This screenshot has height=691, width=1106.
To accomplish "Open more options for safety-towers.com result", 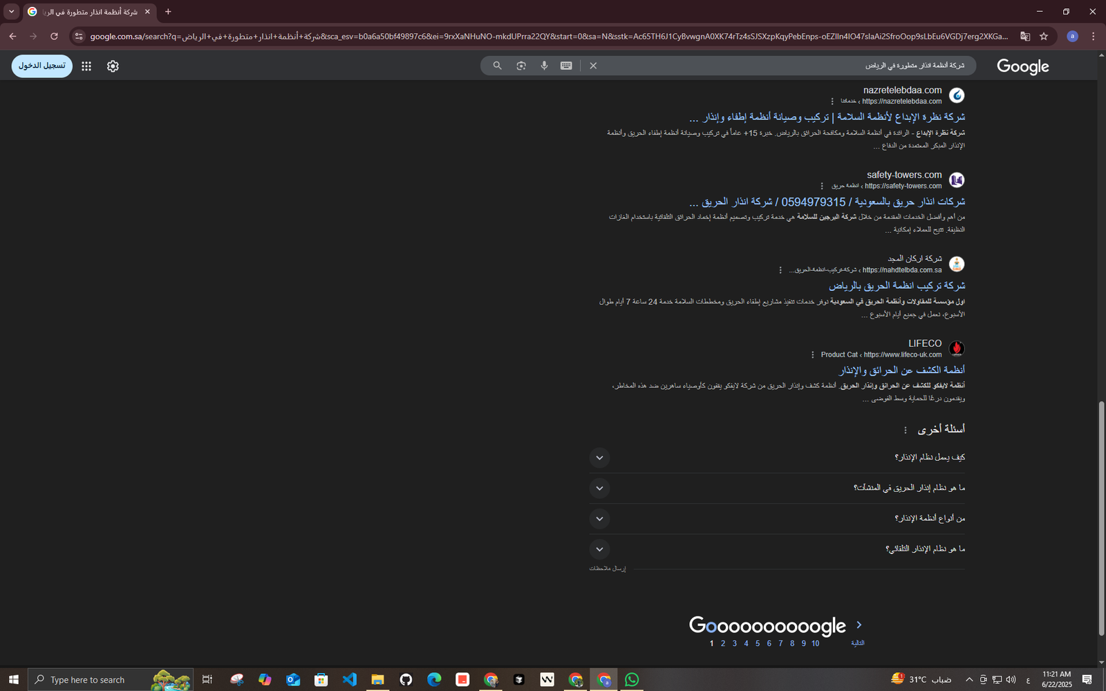I will click(x=822, y=186).
